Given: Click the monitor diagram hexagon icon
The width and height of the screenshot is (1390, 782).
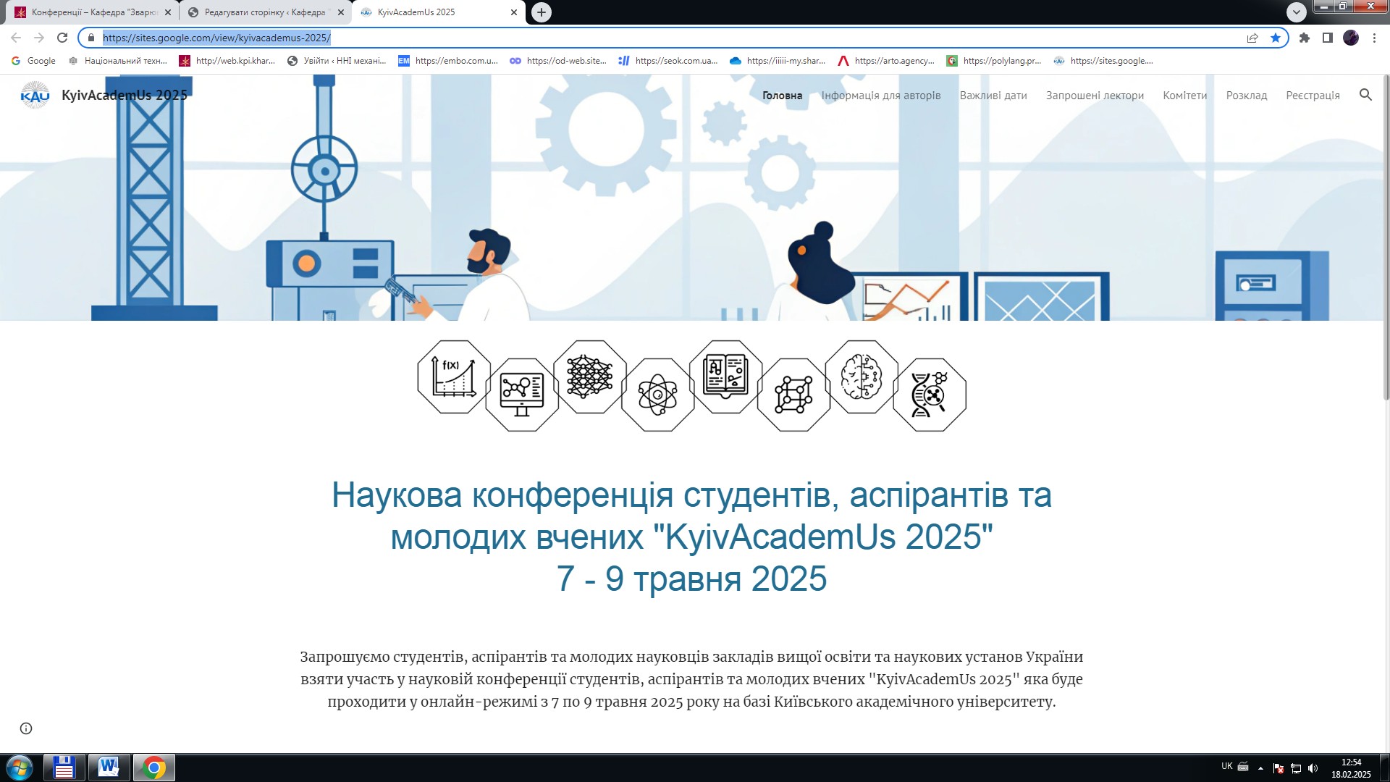Looking at the screenshot, I should tap(522, 395).
